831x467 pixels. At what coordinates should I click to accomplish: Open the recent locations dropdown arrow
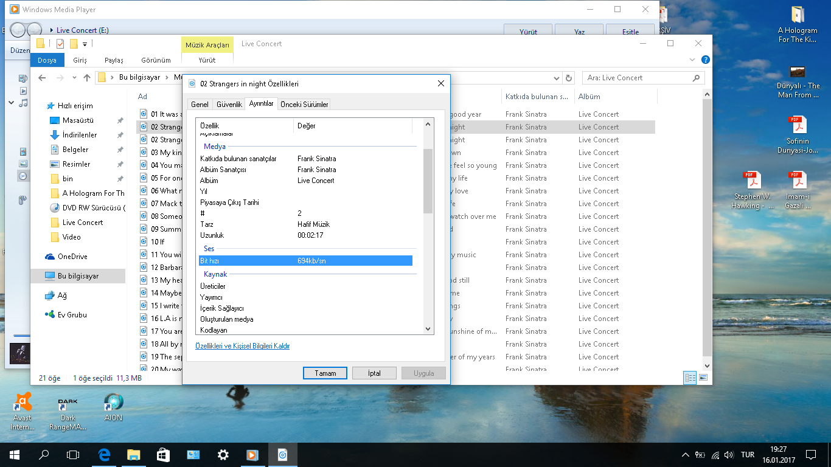coord(74,78)
